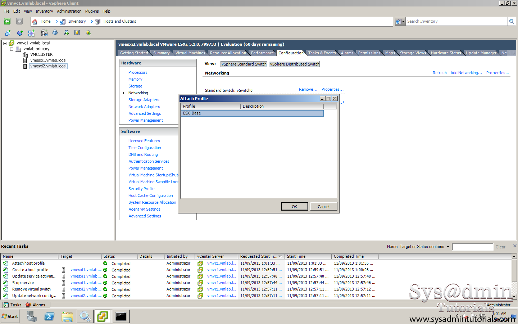Click the Recent Tasks filter text box

click(472, 247)
